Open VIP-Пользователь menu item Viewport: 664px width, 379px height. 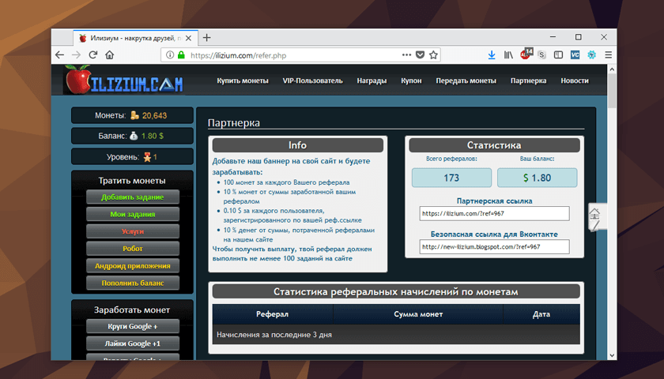click(312, 81)
